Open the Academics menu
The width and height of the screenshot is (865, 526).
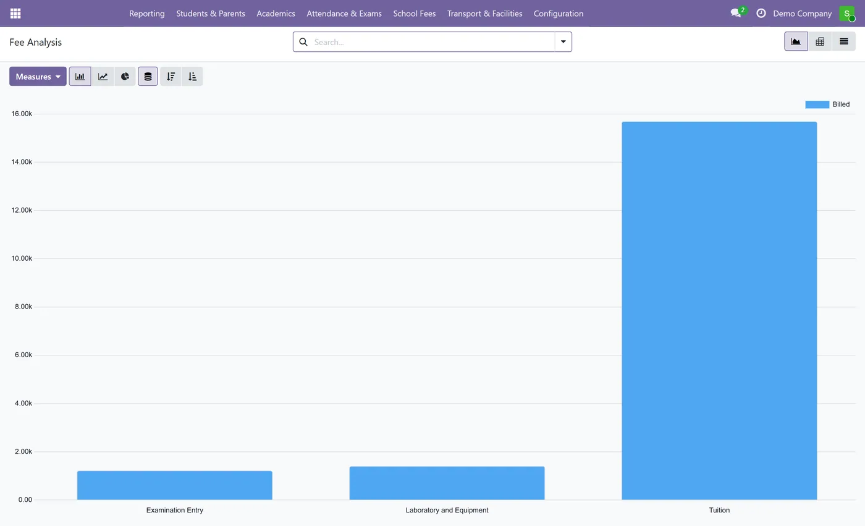click(276, 13)
